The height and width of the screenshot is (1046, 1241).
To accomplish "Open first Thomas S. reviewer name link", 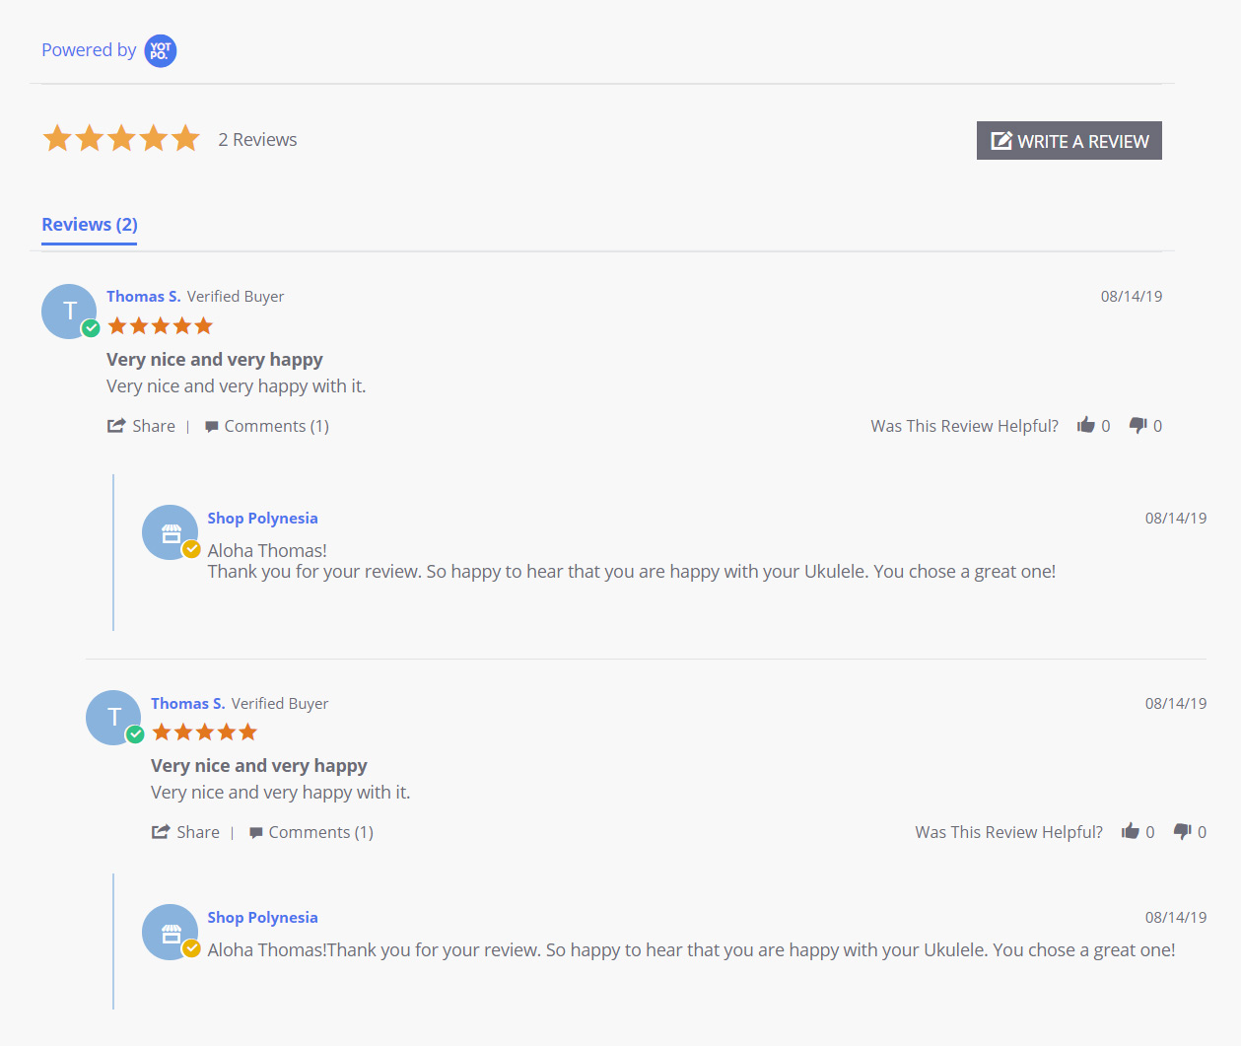I will [144, 296].
